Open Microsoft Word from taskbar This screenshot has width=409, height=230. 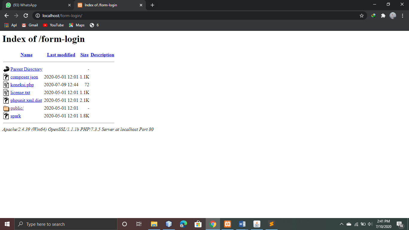coord(242,224)
